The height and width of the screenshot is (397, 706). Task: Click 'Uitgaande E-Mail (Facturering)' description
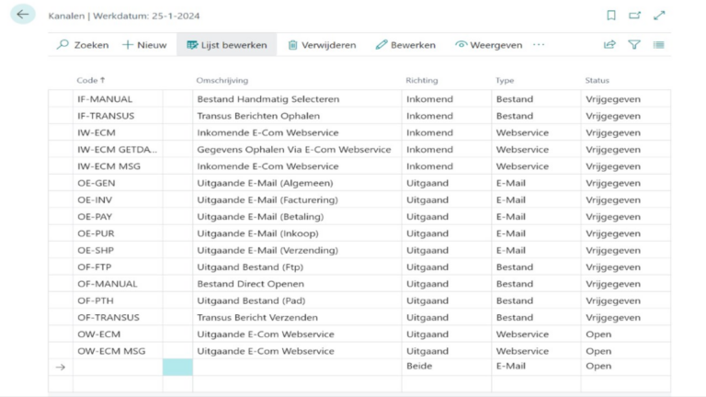pos(268,199)
